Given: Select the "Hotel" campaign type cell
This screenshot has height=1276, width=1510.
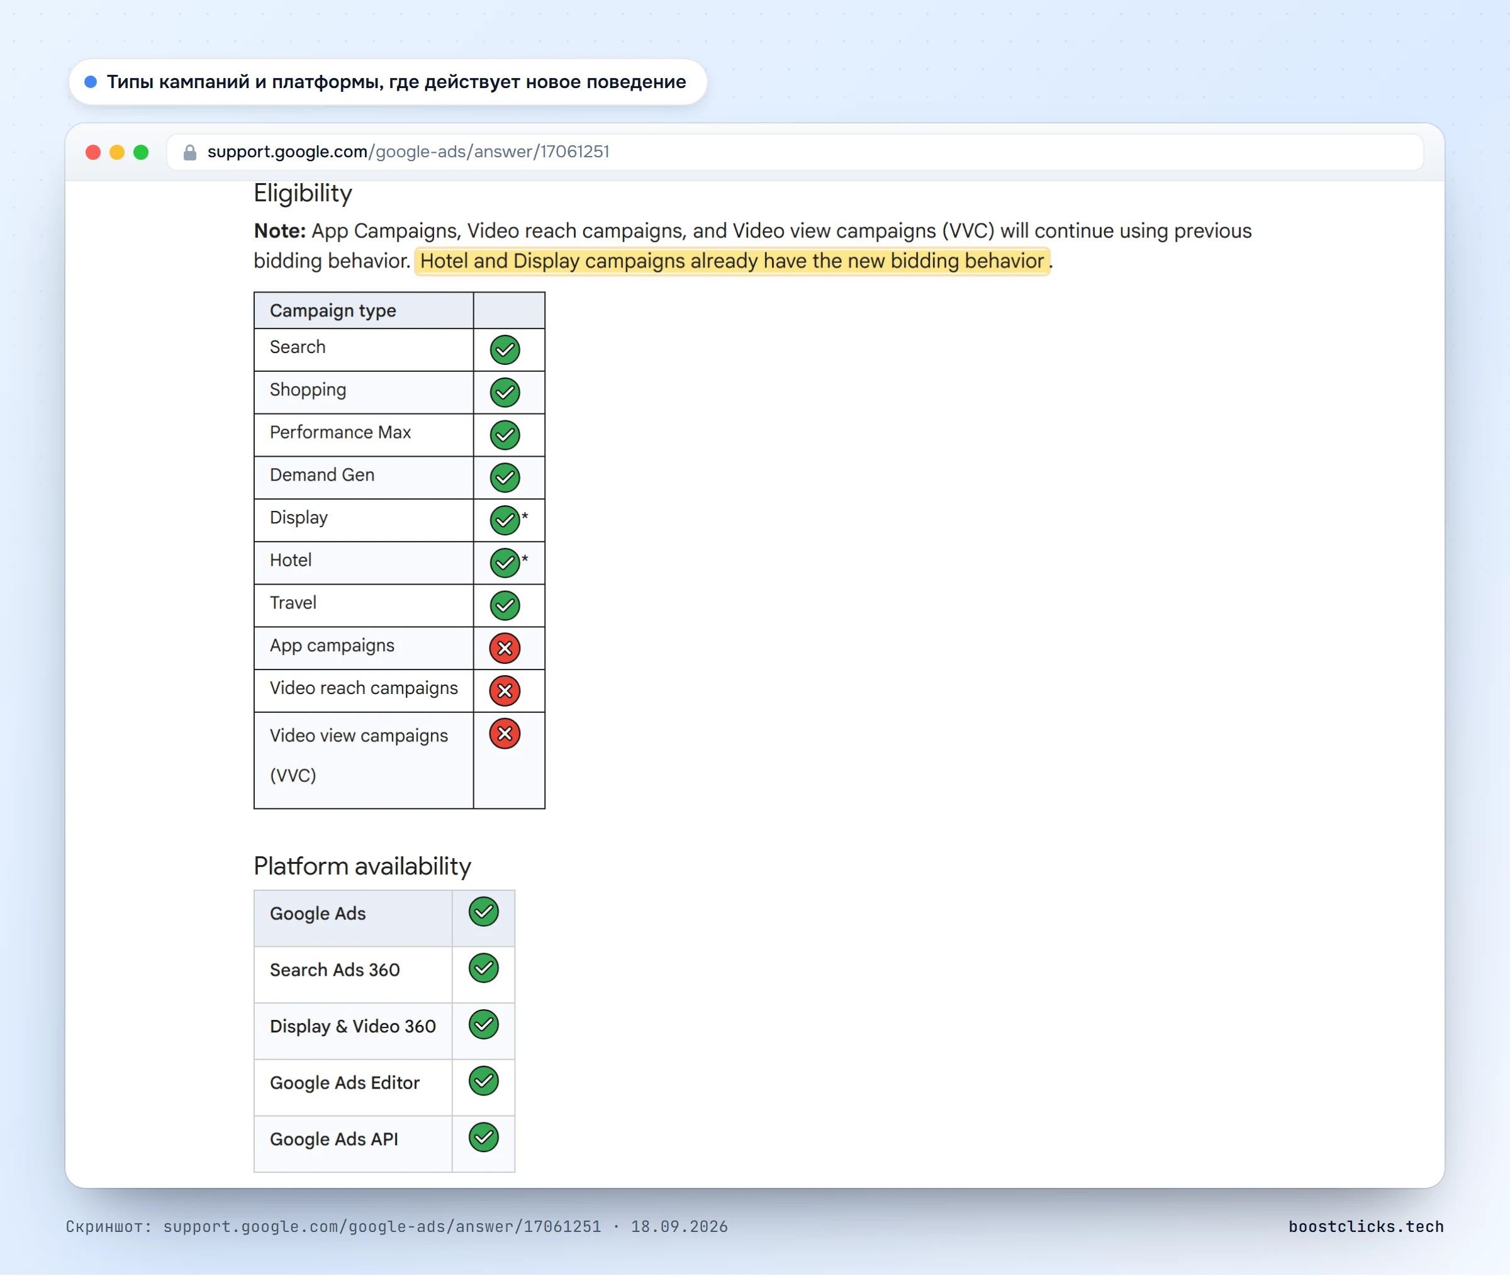Looking at the screenshot, I should coord(364,564).
